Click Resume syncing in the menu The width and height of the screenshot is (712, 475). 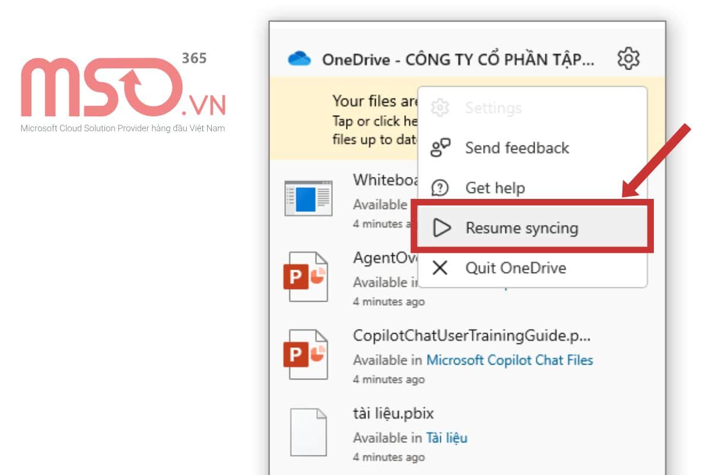pos(532,227)
